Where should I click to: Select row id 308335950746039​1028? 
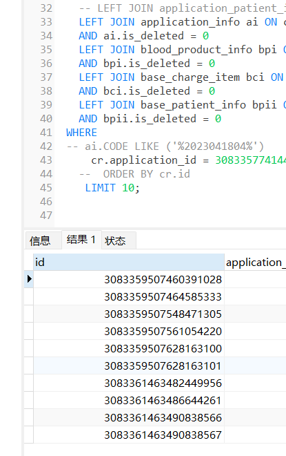(x=129, y=280)
